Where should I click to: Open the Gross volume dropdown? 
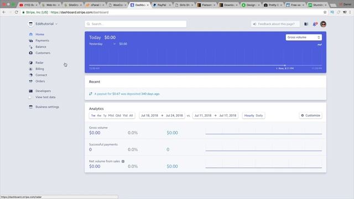tap(304, 37)
